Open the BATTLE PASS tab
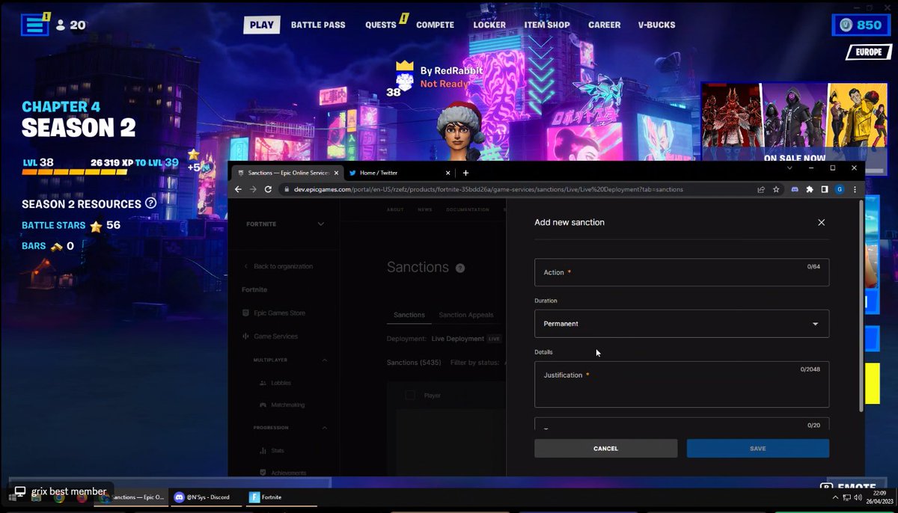 (318, 25)
